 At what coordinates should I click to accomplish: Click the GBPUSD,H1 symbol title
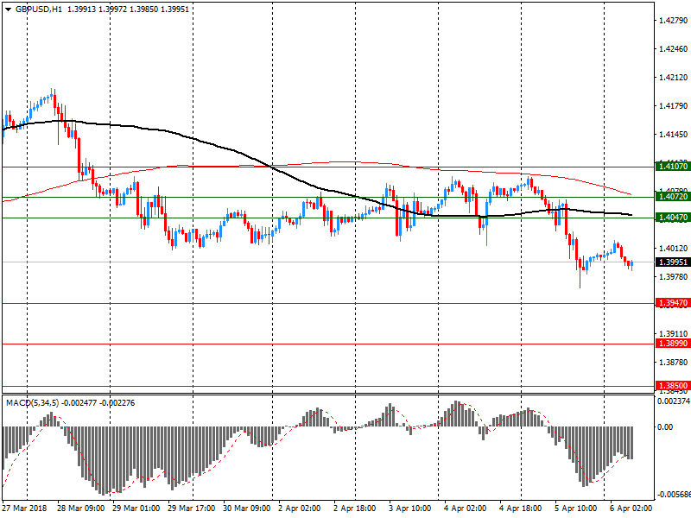tap(39, 9)
